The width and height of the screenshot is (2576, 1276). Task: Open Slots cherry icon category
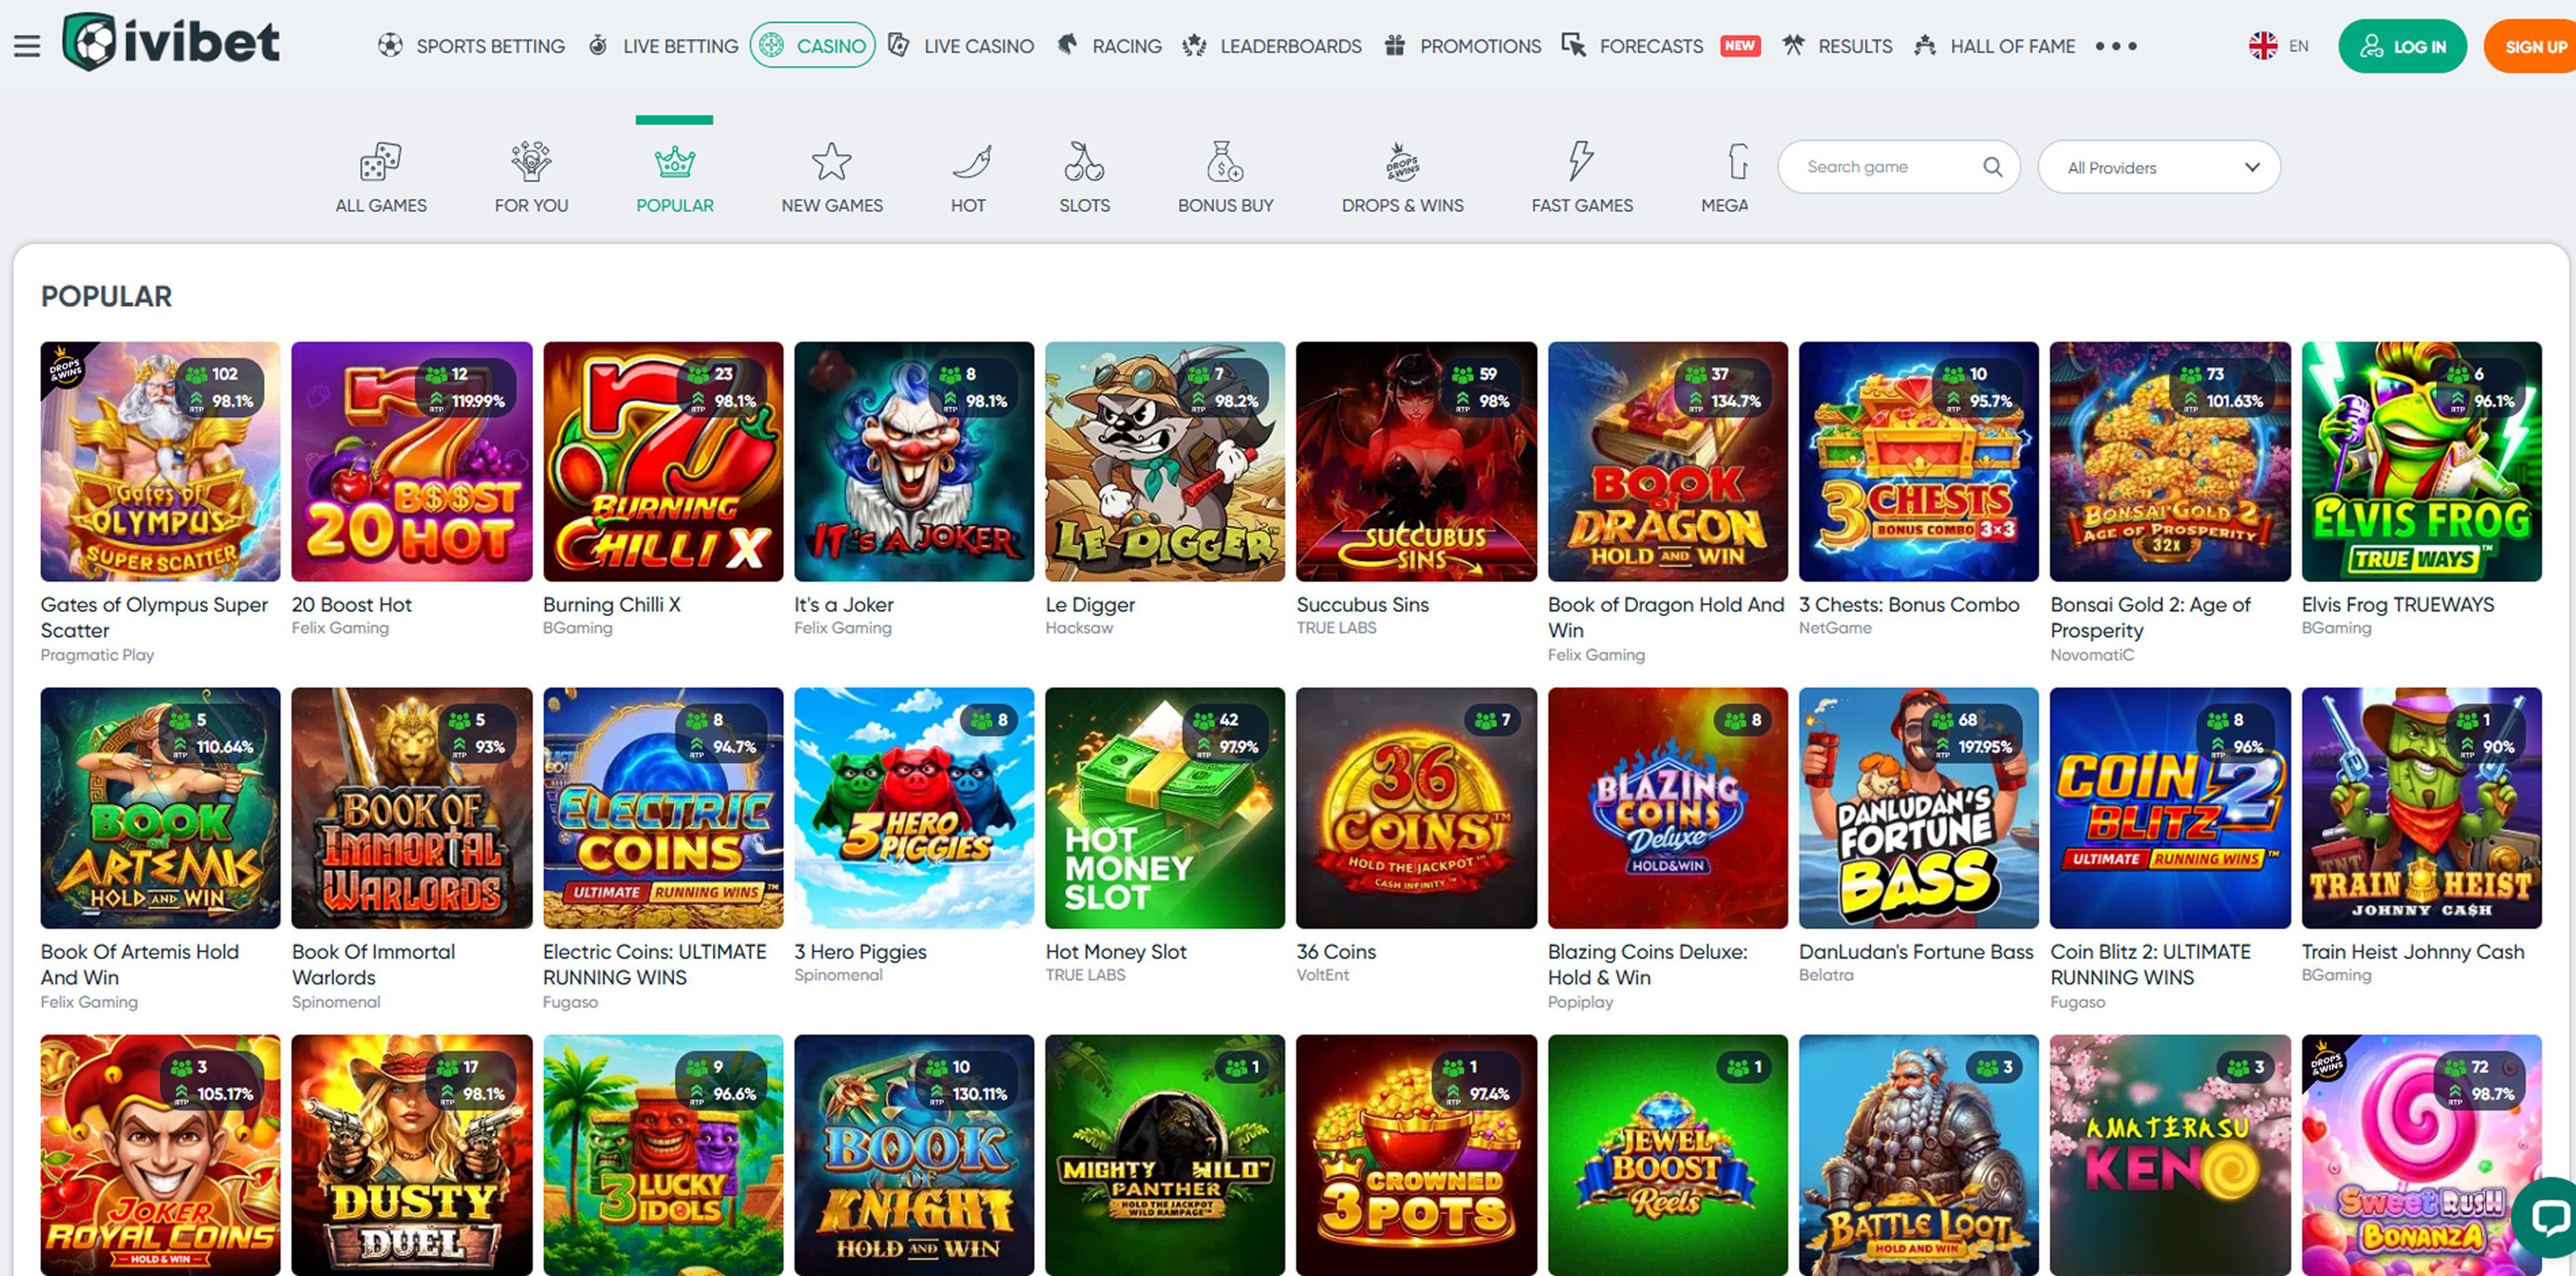click(1084, 161)
